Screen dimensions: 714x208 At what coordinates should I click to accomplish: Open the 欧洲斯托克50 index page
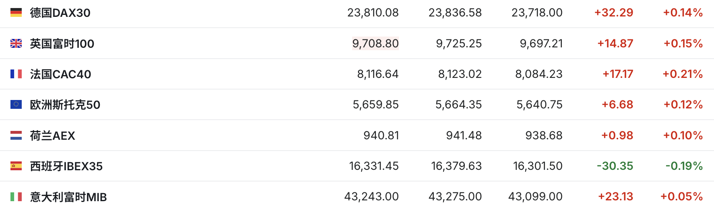[65, 105]
